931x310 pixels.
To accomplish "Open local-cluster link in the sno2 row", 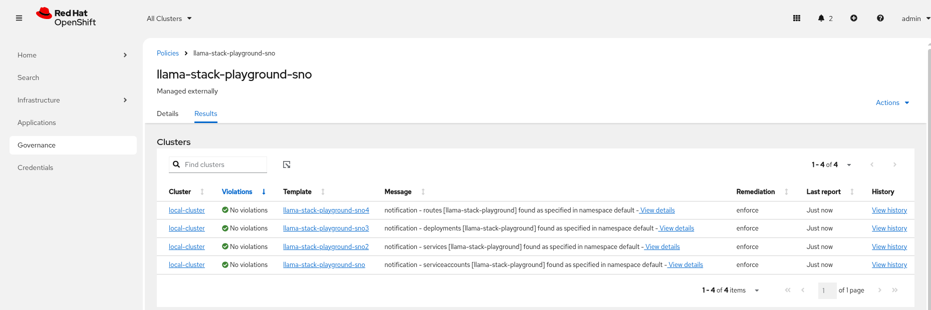I will [187, 247].
